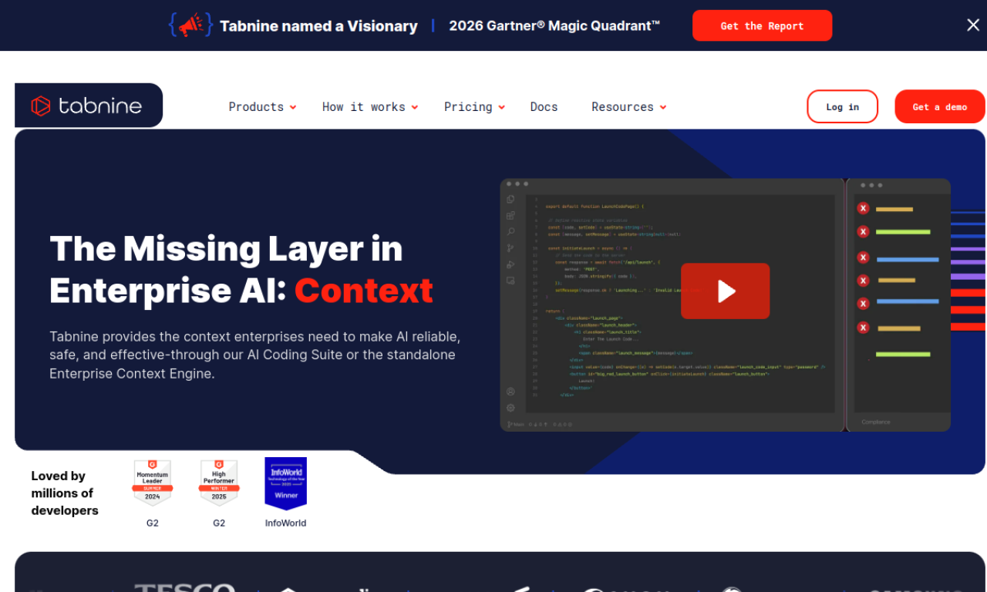Click the G2 Momentum Leader 2024 badge
987x592 pixels.
tap(153, 483)
